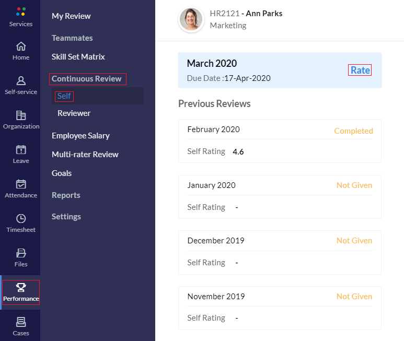Click Not Given status for December 2019

point(354,240)
